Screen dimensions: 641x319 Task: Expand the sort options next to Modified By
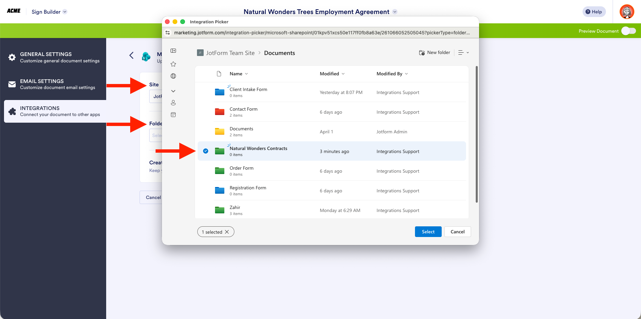click(x=406, y=74)
